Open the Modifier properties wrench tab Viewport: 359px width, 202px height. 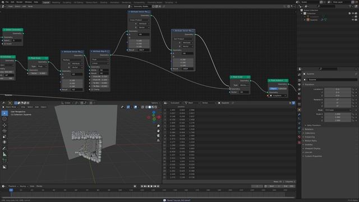(x=299, y=114)
